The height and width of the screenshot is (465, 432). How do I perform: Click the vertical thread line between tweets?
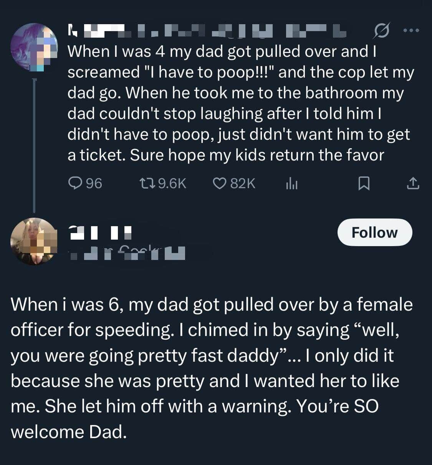coord(34,146)
